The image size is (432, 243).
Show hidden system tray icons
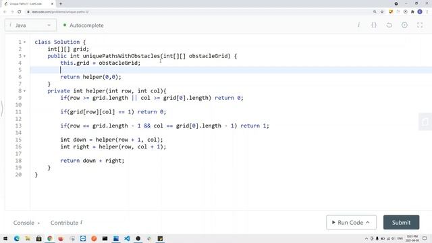366,238
